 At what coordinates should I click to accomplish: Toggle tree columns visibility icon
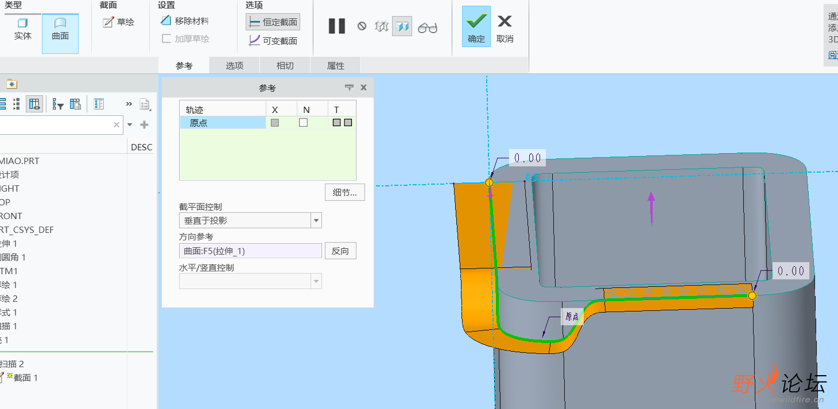click(x=34, y=104)
